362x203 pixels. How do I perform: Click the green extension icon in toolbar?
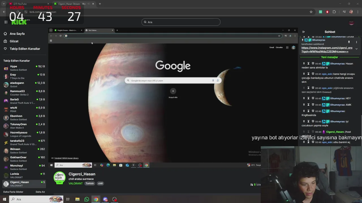(320, 12)
